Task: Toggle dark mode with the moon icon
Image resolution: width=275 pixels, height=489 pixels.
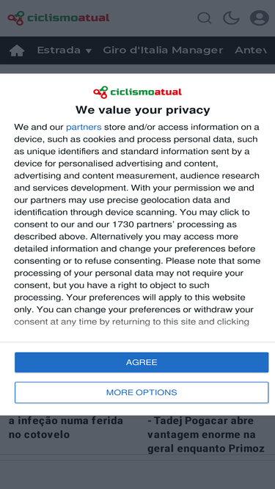Action: pyautogui.click(x=231, y=18)
